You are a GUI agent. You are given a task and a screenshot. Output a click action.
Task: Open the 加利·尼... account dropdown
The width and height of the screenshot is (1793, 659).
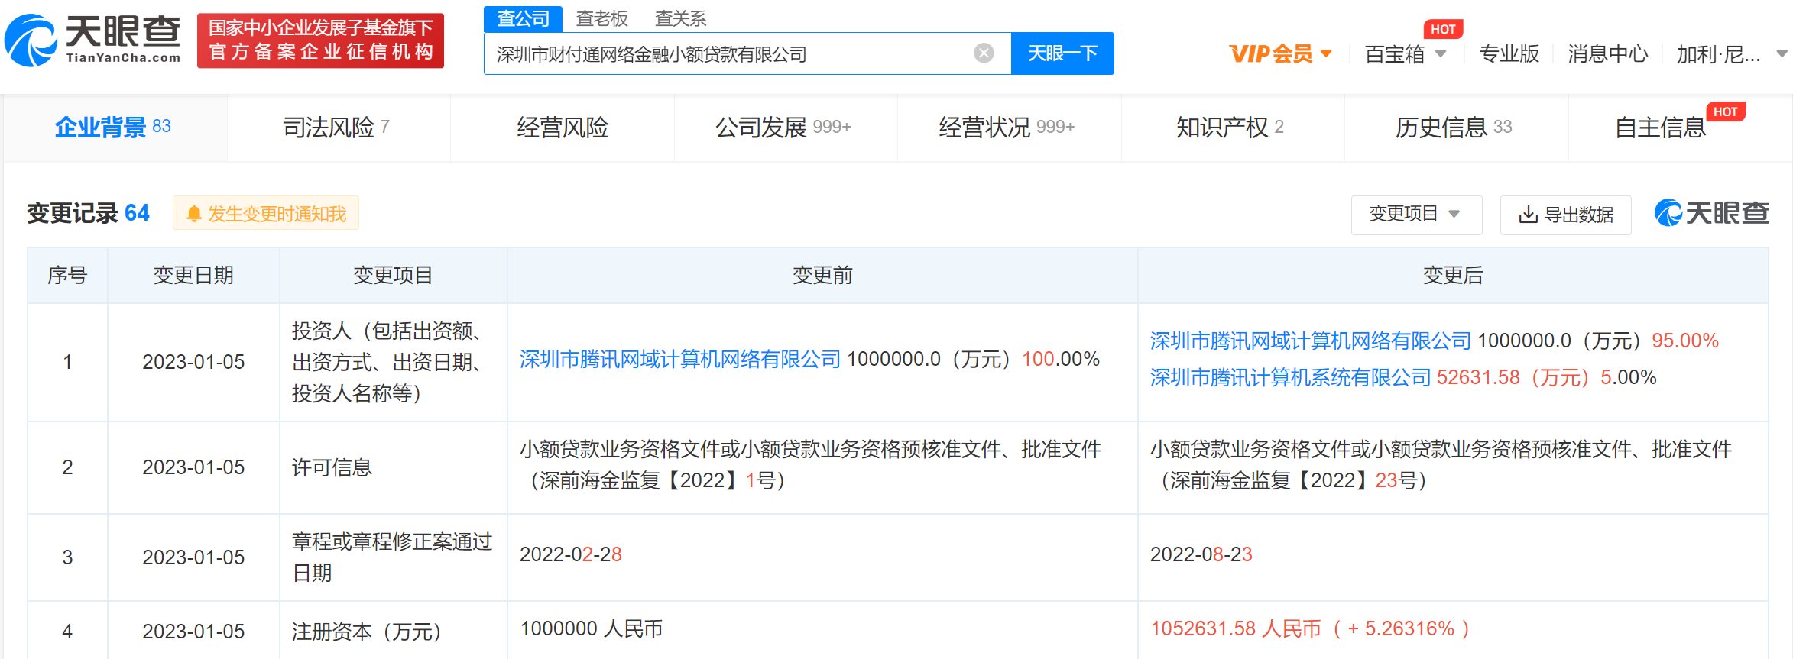[x=1731, y=54]
